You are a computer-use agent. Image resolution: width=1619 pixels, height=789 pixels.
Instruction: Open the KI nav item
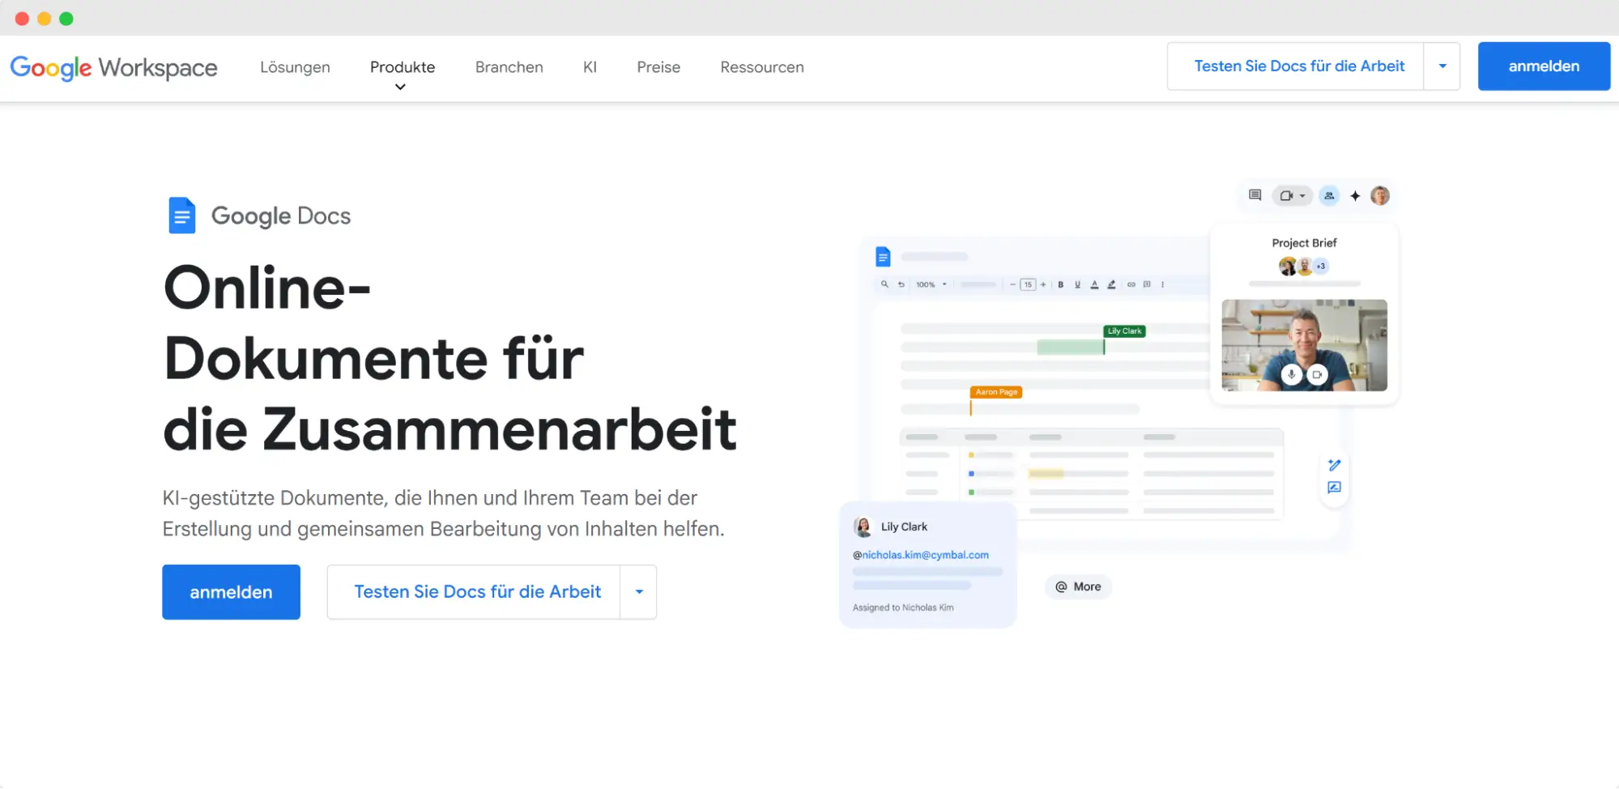[x=590, y=67]
